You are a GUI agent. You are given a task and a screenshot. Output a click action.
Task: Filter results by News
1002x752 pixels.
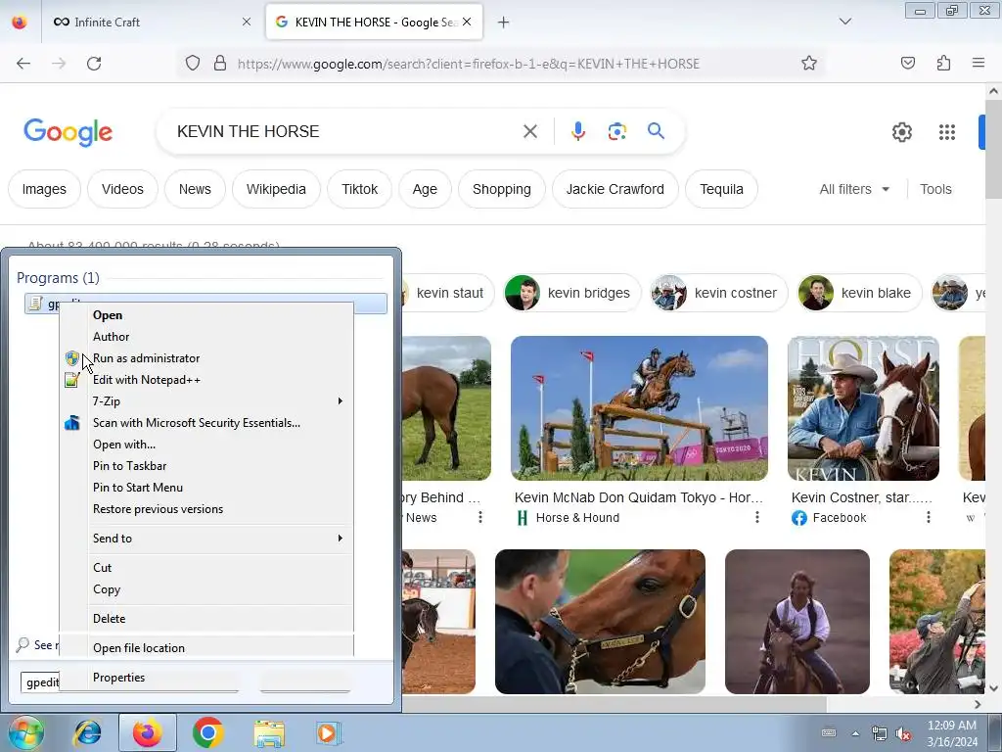[x=195, y=189]
